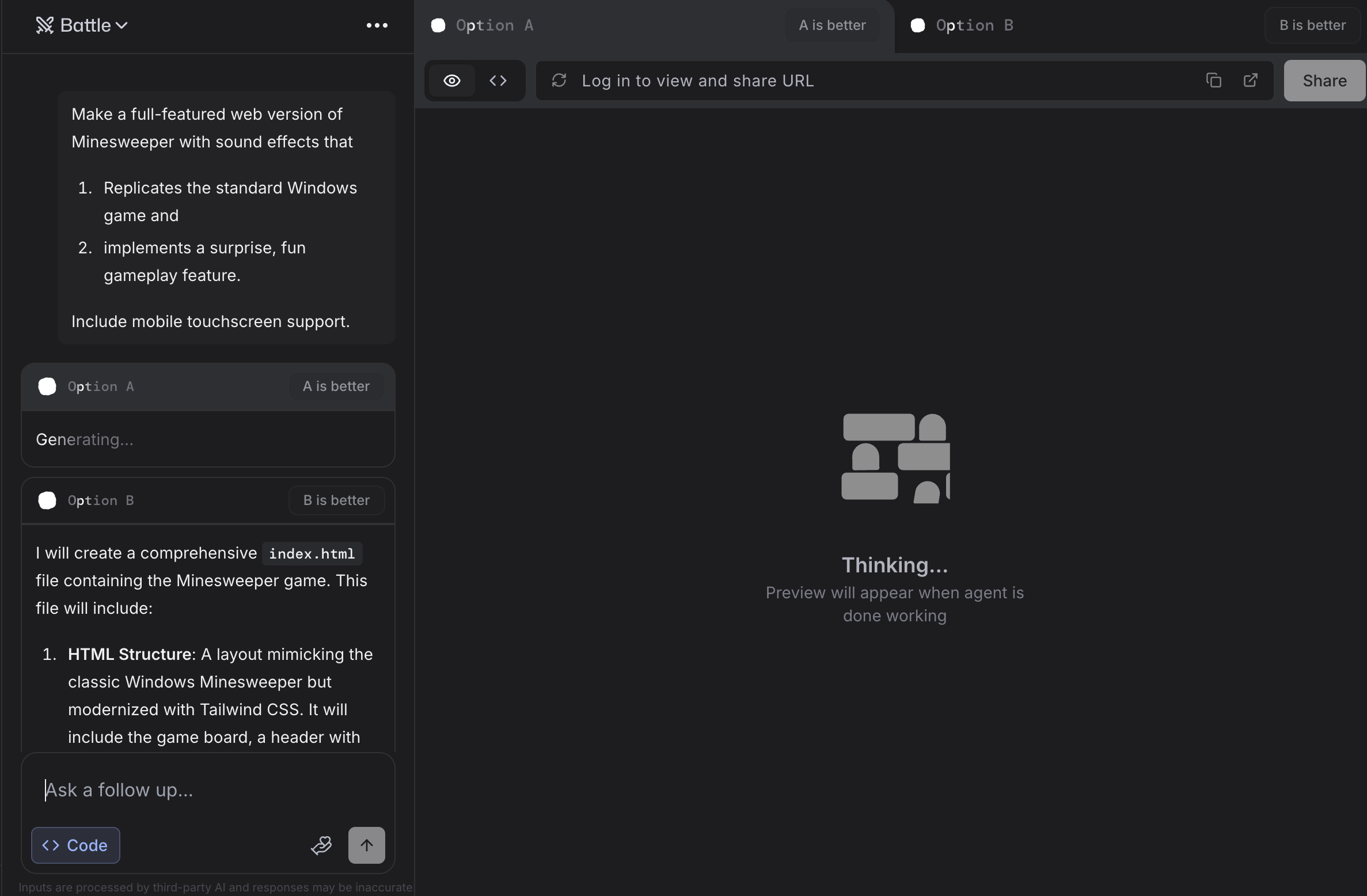This screenshot has height=896, width=1367.
Task: Vote A is better in top bar
Action: tap(832, 25)
